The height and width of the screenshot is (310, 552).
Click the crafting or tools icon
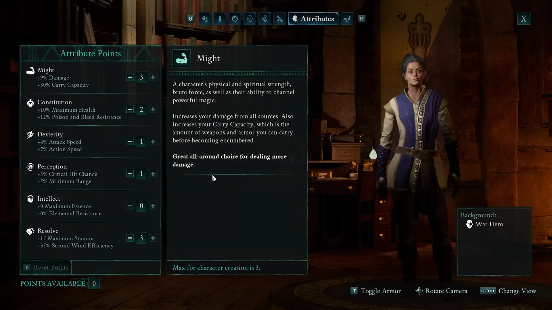(x=279, y=19)
